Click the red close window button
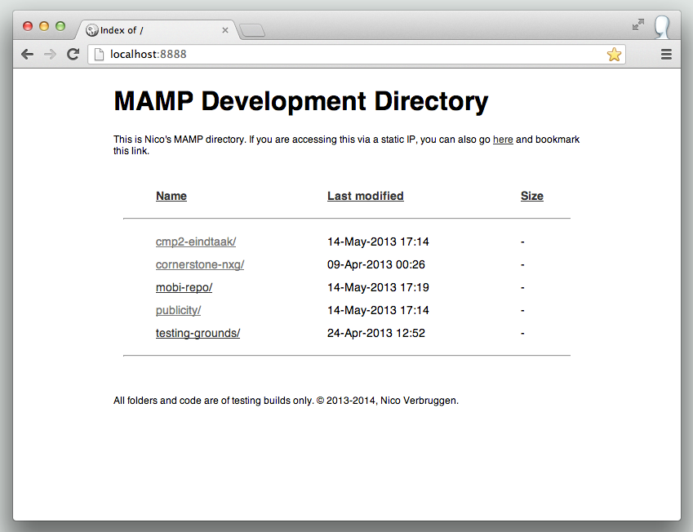693x532 pixels. point(28,26)
